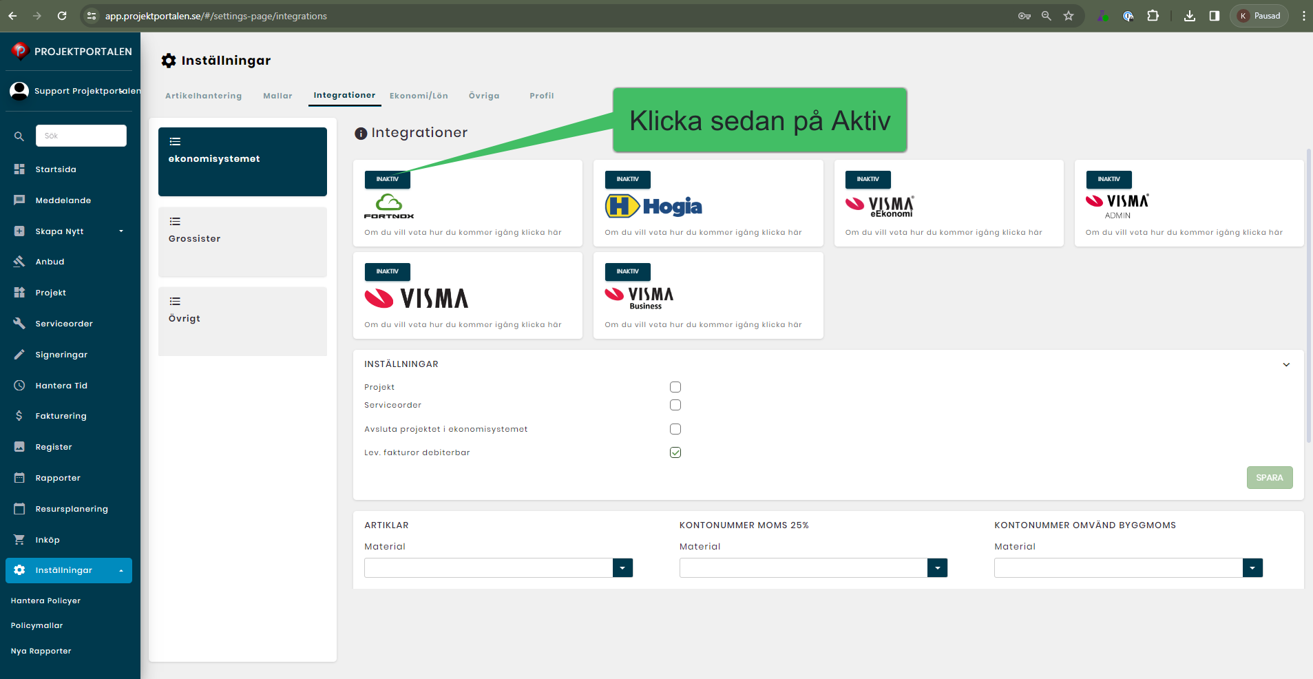This screenshot has height=679, width=1313.
Task: Switch to the Mallar tab
Action: [277, 96]
